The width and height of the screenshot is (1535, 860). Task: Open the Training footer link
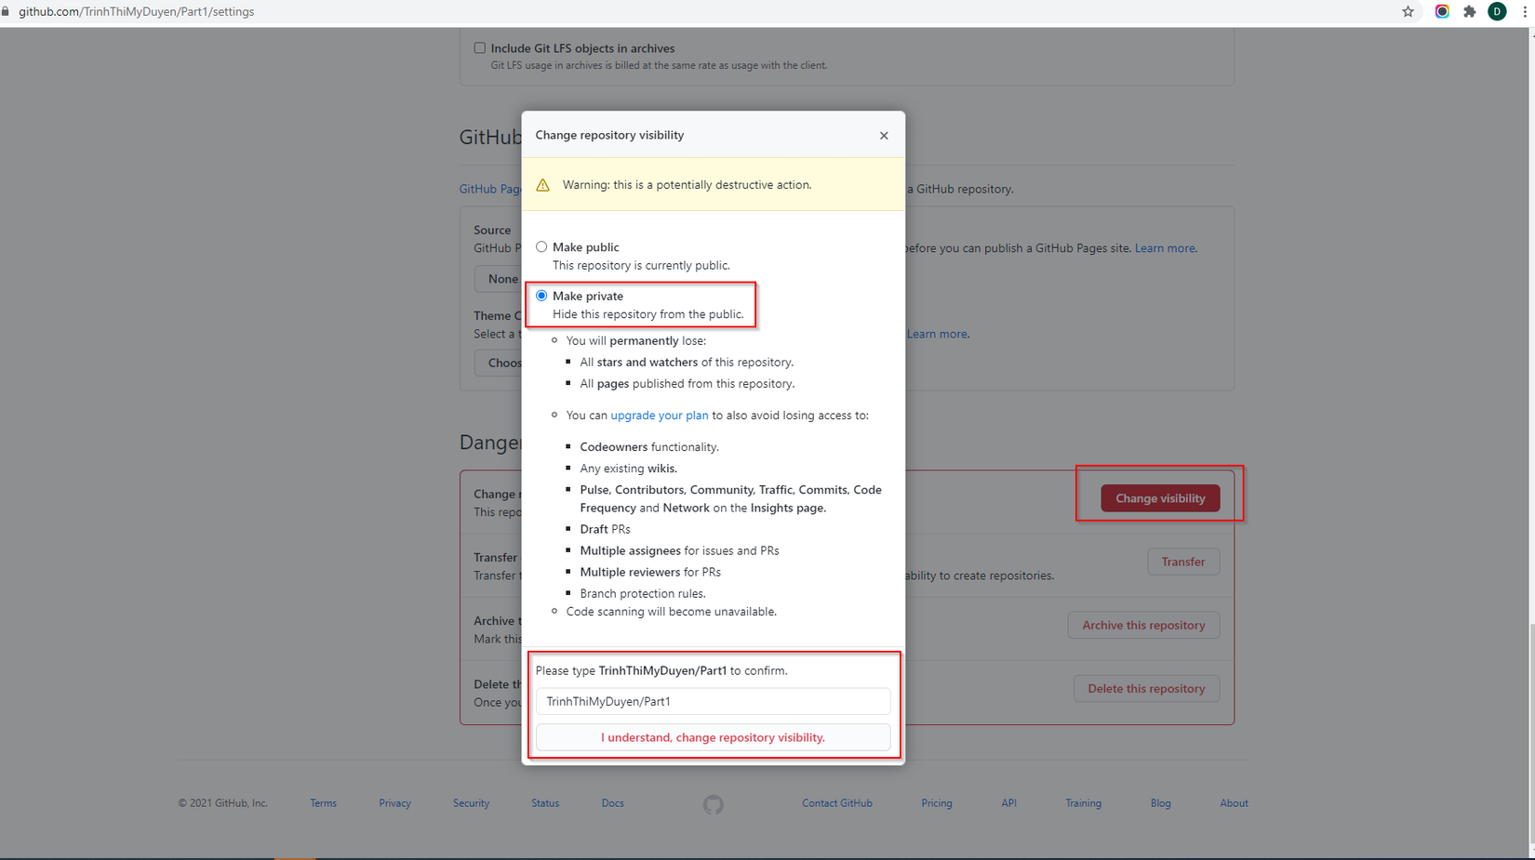click(x=1084, y=803)
